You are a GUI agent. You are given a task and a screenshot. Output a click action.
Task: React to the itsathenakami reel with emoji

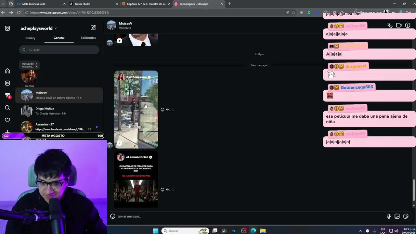coord(162,110)
